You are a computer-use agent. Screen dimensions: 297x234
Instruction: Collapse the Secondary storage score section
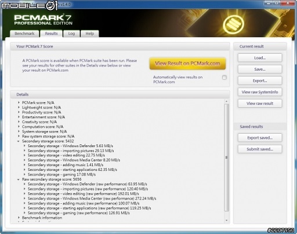(x=19, y=141)
